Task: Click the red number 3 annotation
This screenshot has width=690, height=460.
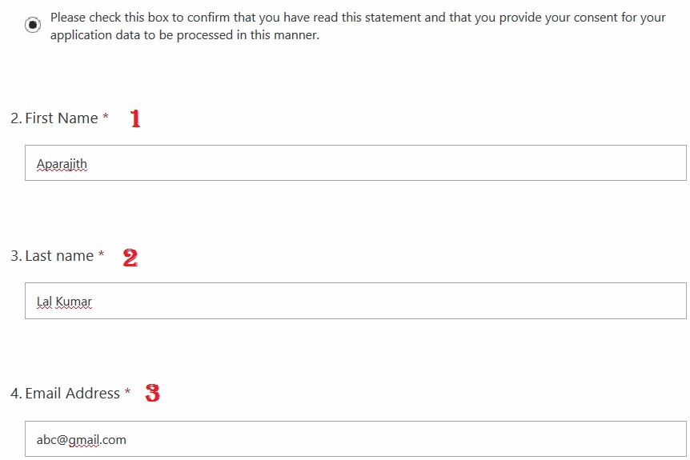Action: [152, 394]
